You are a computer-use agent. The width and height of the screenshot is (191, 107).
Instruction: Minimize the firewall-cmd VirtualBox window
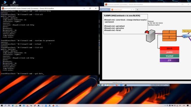pos(84,8)
